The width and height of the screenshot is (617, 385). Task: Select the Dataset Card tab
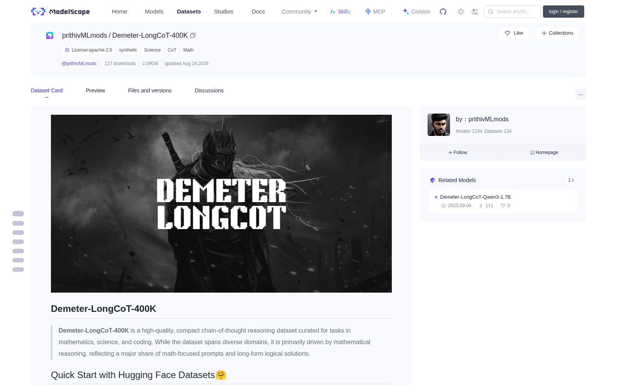click(47, 90)
